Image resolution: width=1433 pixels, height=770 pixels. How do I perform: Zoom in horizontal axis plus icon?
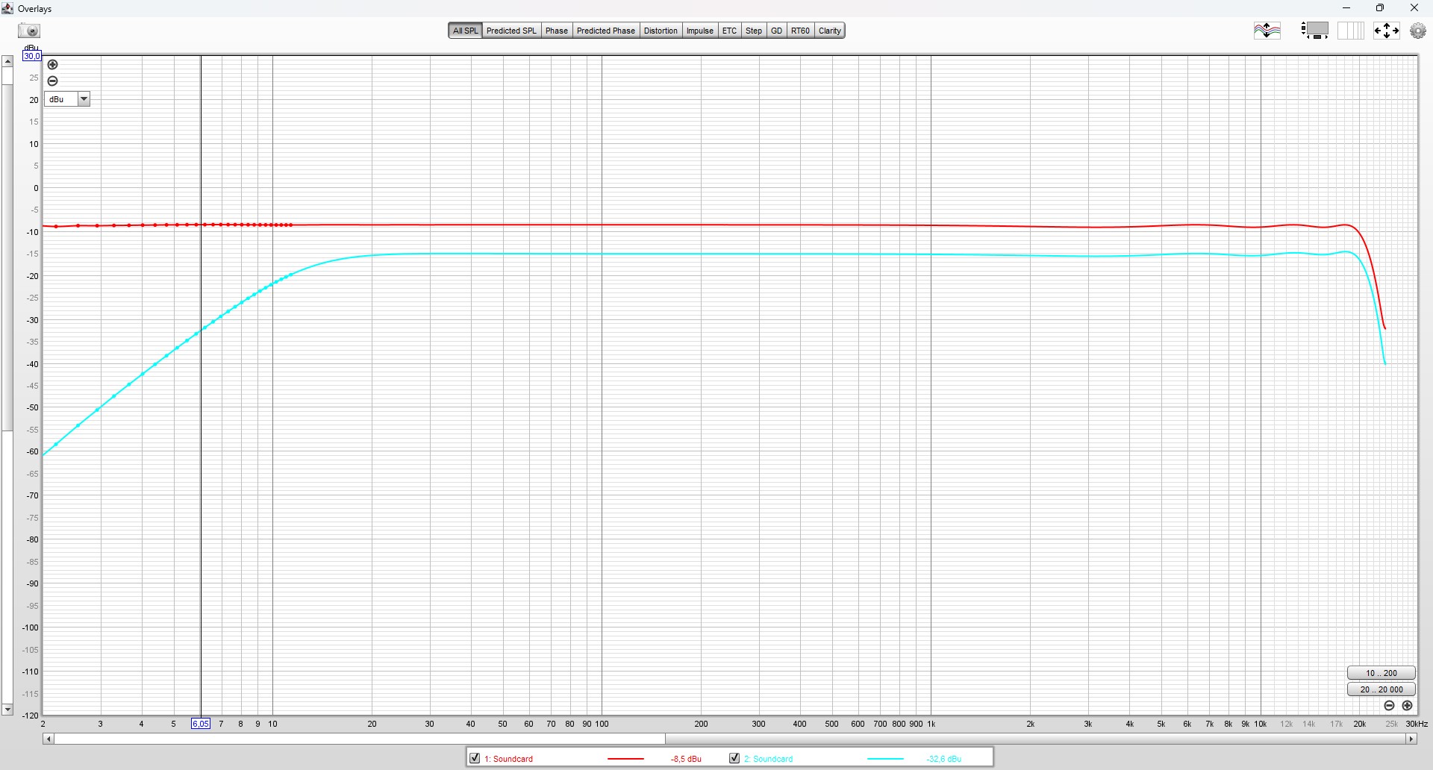pos(1407,706)
